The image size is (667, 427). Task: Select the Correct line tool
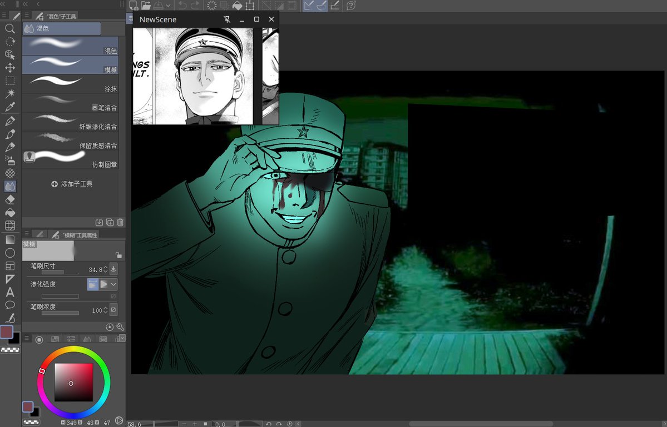click(10, 318)
